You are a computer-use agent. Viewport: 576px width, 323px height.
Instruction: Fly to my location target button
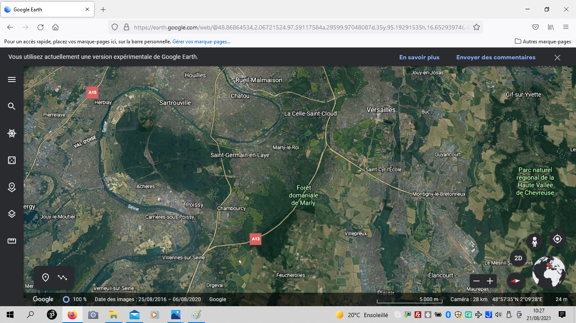557,239
